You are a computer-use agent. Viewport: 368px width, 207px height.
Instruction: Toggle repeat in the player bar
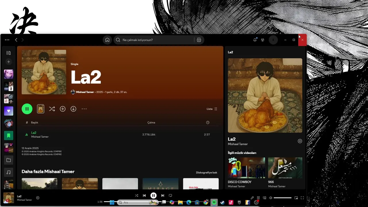[x=170, y=195]
